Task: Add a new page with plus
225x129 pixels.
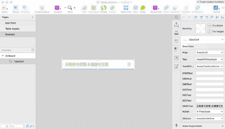Action: click(33, 17)
